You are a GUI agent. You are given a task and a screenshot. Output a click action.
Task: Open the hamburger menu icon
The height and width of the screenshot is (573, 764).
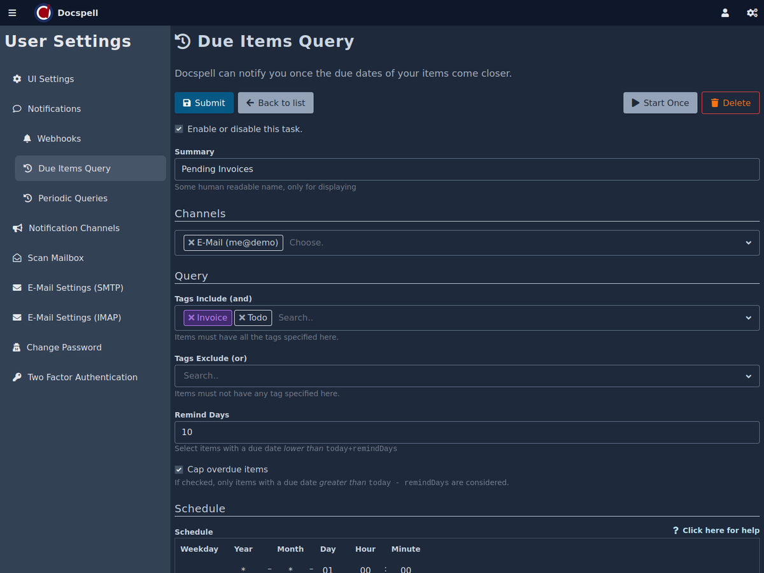point(12,13)
